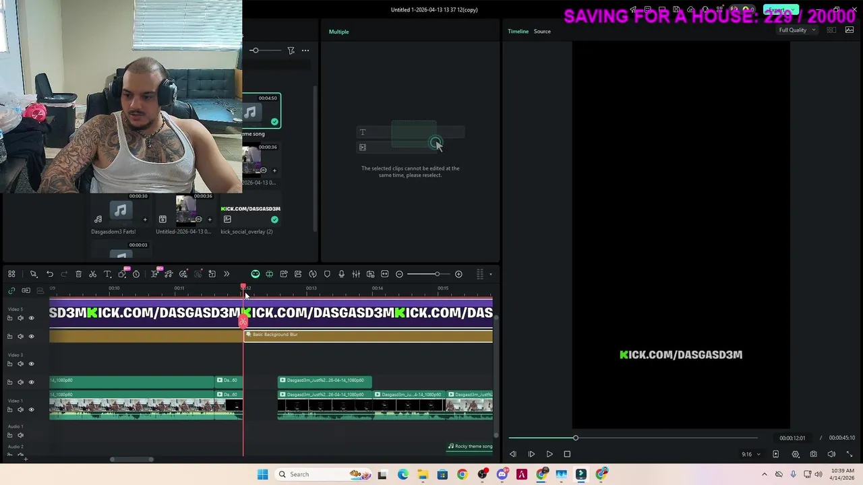Screen dimensions: 863x485
Task: Open the Full Quality preview dropdown
Action: click(797, 30)
